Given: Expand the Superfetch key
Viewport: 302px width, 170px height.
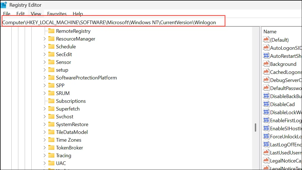Looking at the screenshot, I should pos(44,109).
